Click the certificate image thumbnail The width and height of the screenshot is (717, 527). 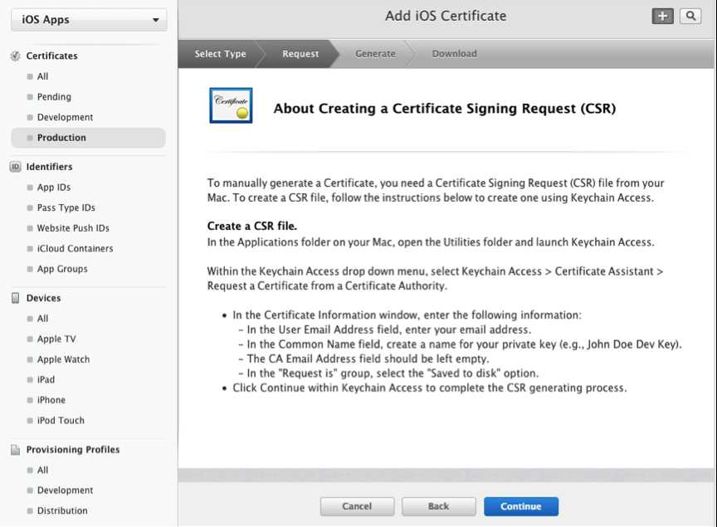[231, 105]
